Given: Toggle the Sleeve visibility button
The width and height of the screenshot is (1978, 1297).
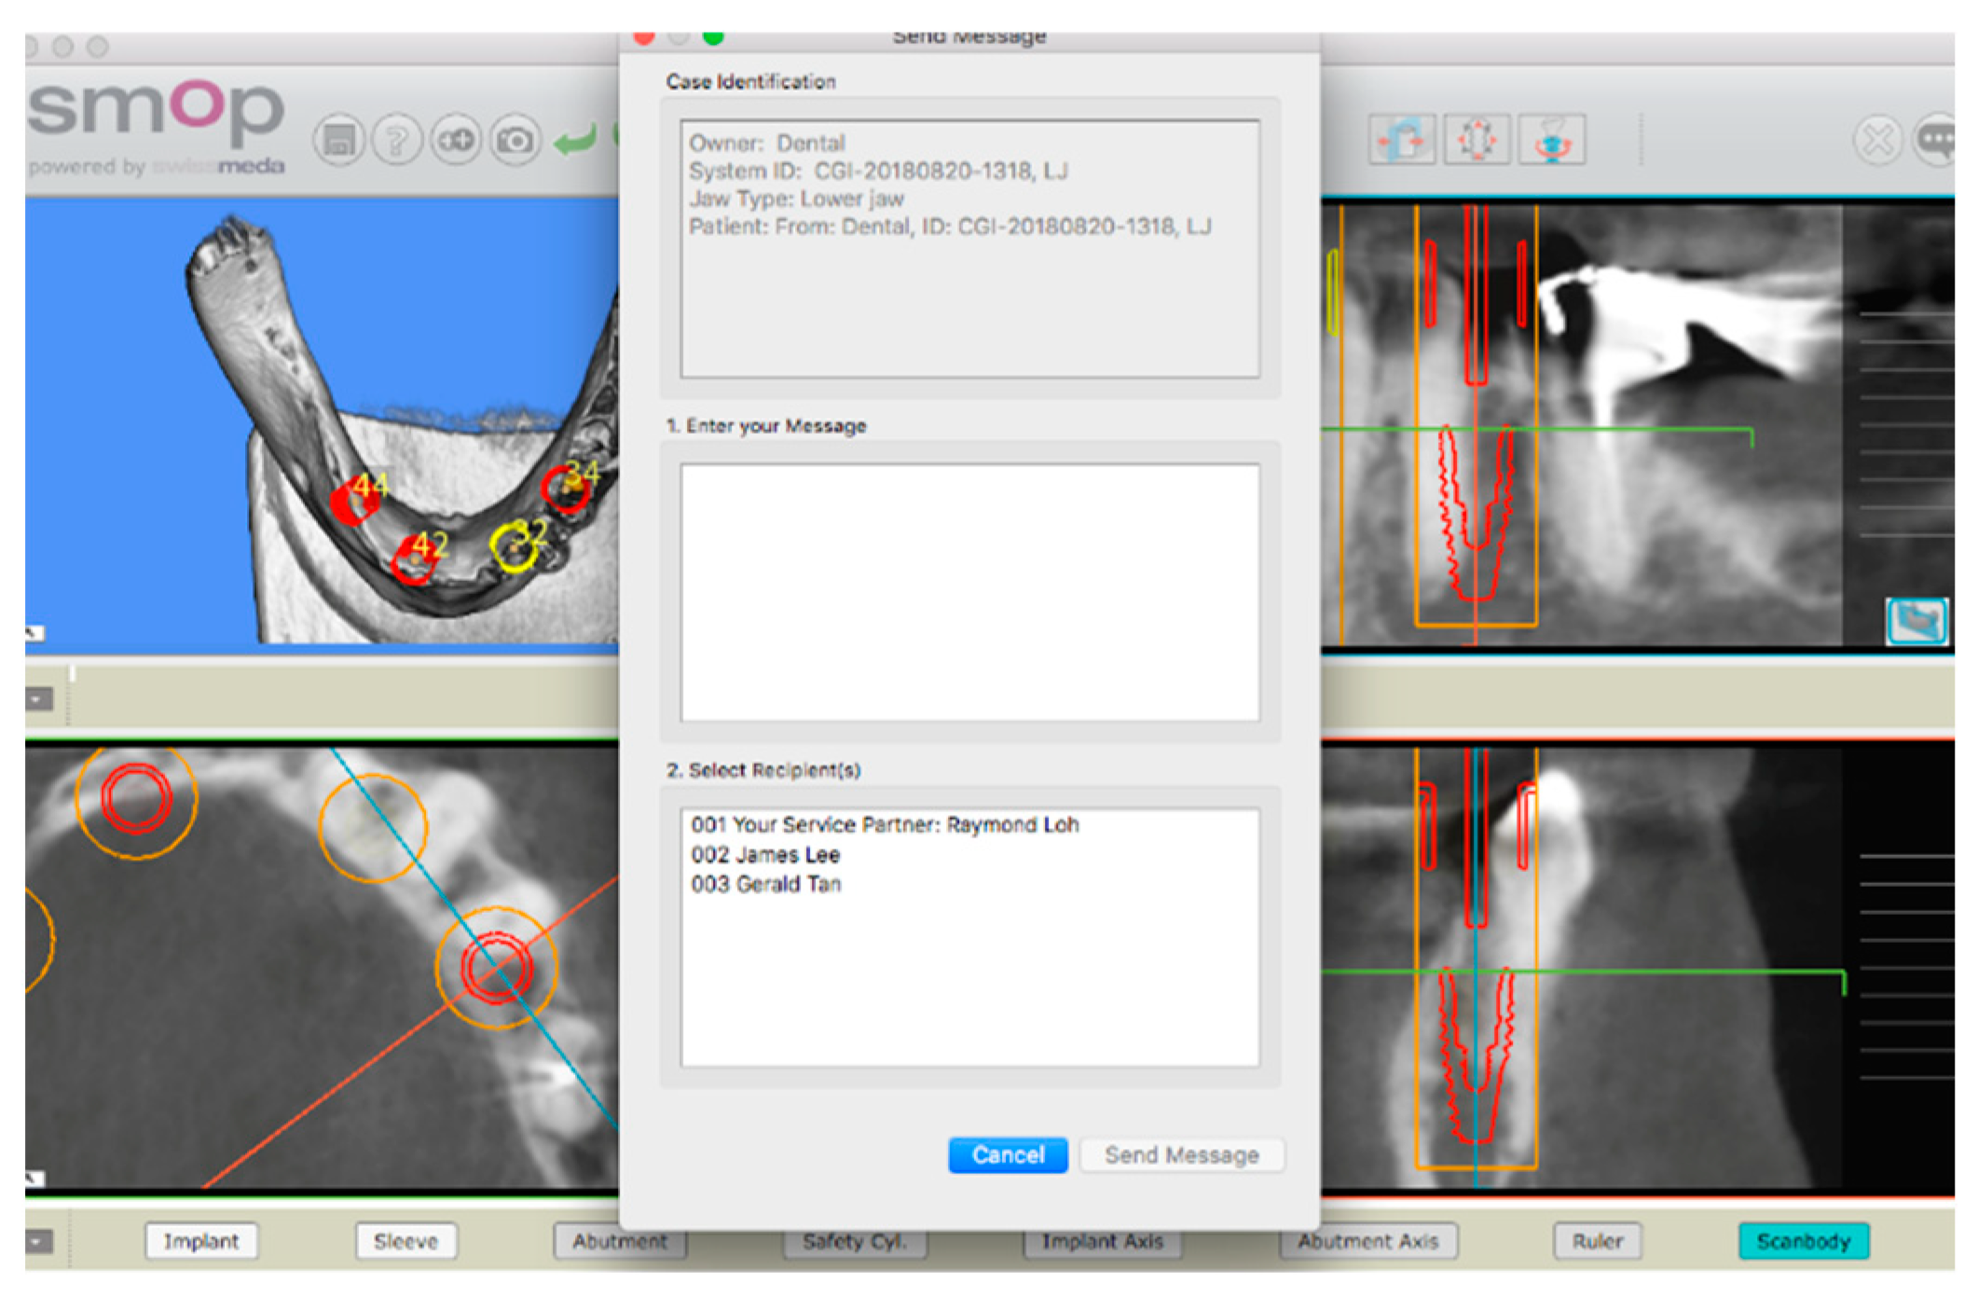Looking at the screenshot, I should point(405,1241).
